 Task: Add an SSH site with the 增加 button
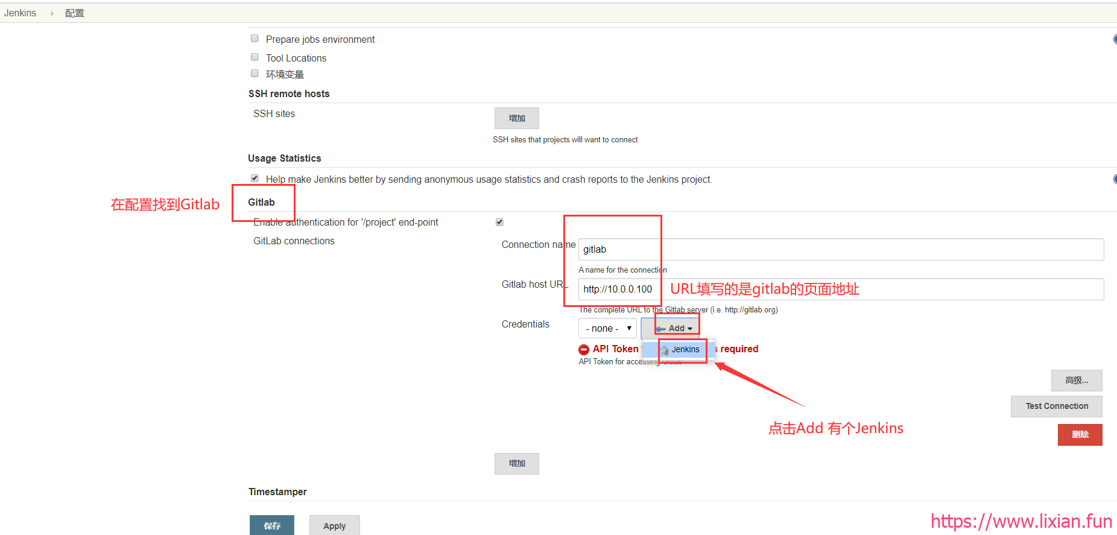517,118
